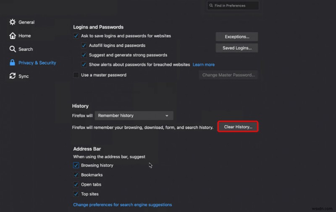Click the magnifier icon in Find in Preferences
The width and height of the screenshot is (336, 212).
210,5
